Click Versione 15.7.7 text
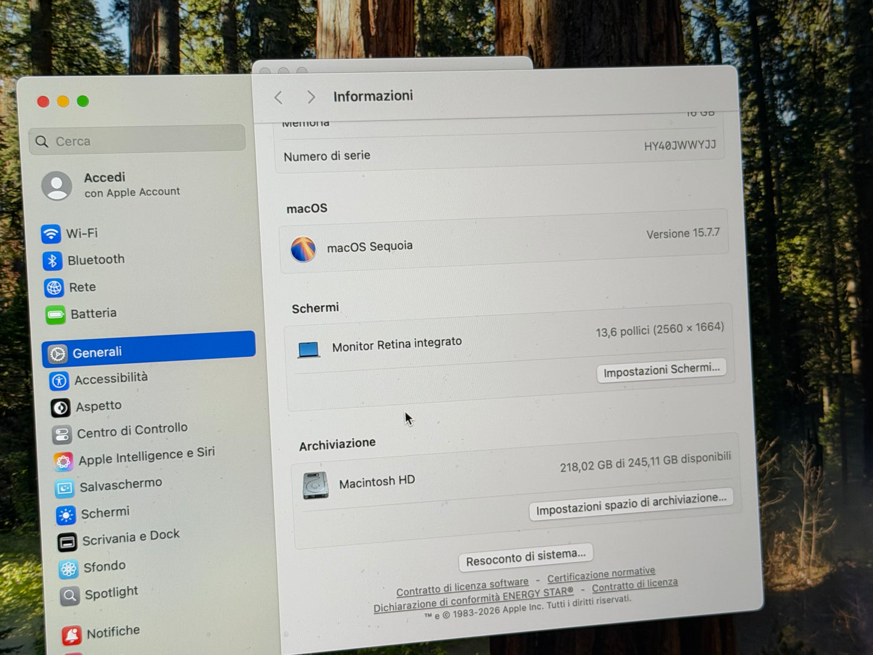Viewport: 873px width, 655px height. tap(683, 233)
